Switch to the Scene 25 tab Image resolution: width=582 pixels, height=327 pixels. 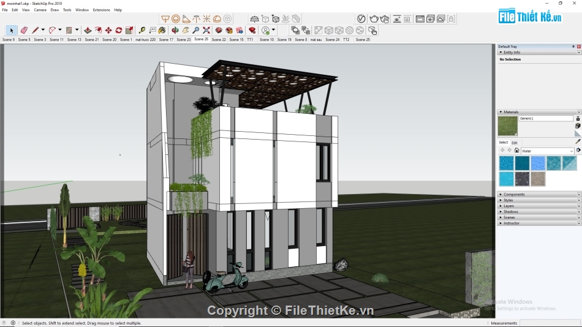(363, 39)
